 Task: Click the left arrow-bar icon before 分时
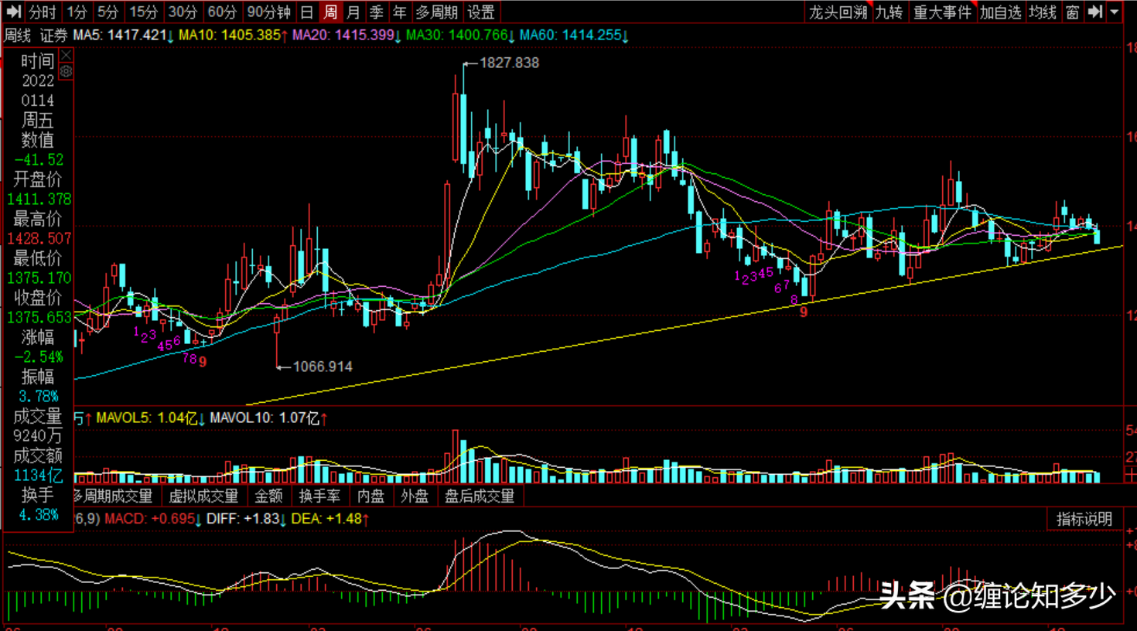click(13, 12)
